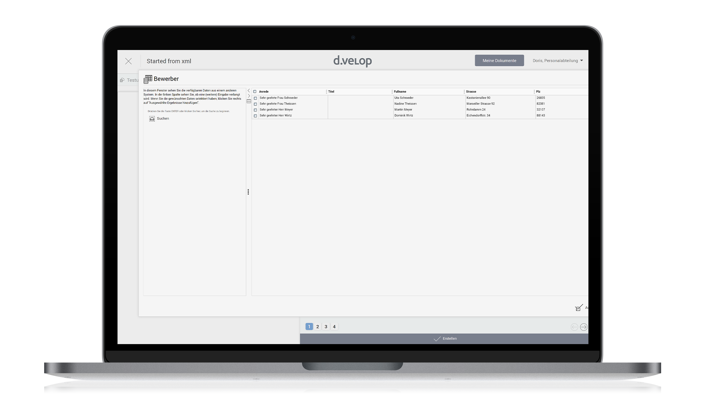Select the Eichendorffstr. 34 cell

478,116
